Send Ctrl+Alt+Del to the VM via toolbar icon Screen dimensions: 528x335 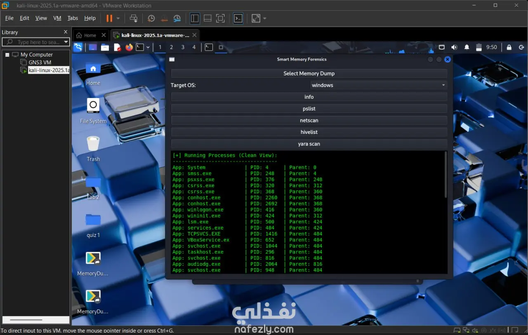[x=133, y=18]
